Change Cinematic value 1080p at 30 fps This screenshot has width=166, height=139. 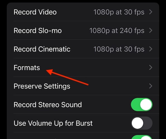[119, 49]
